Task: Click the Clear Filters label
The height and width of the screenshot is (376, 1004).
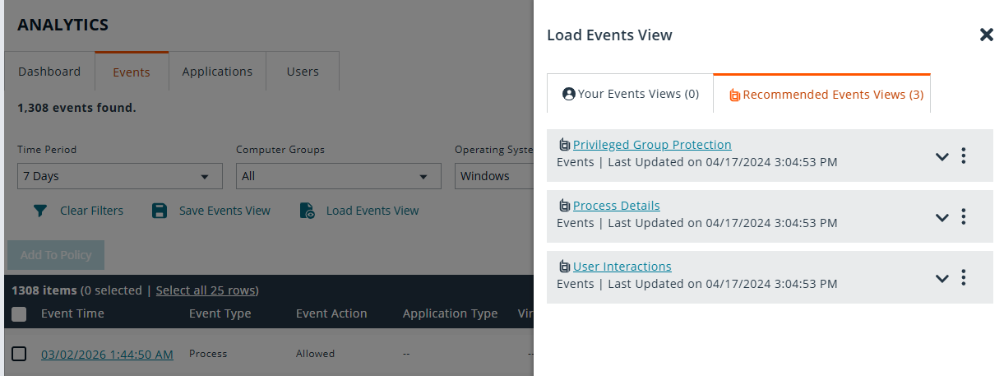Action: (91, 211)
